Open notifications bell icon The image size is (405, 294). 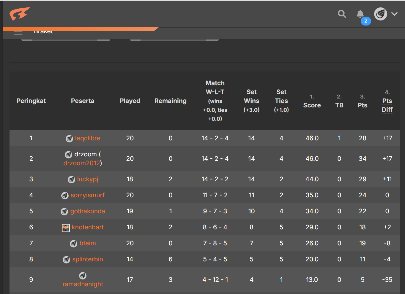pyautogui.click(x=360, y=14)
